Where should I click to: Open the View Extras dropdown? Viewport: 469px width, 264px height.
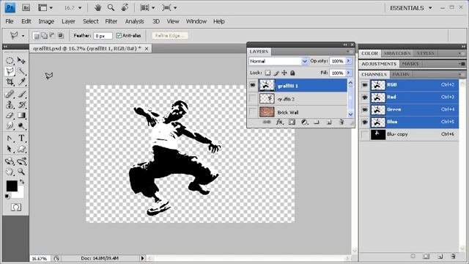coord(45,8)
